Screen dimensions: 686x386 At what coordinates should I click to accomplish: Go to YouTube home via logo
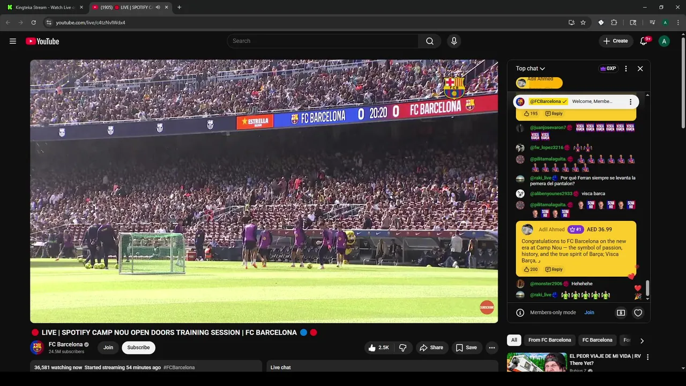tap(42, 41)
